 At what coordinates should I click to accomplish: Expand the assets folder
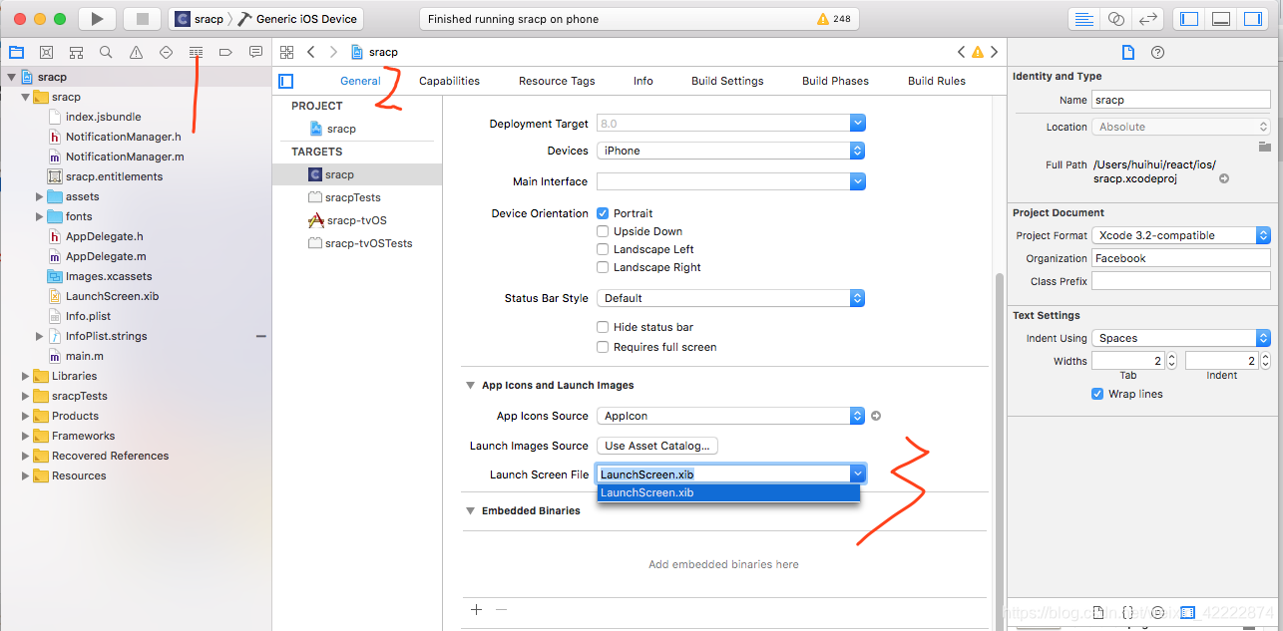[x=40, y=196]
